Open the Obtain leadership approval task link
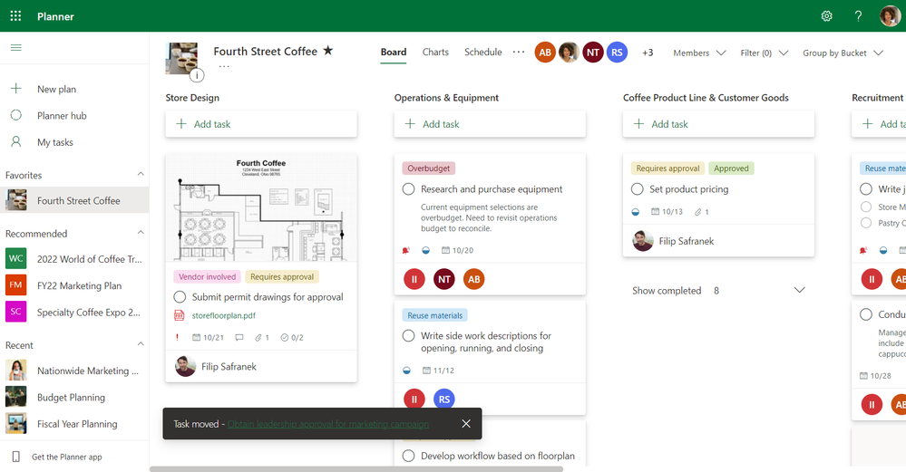The height and width of the screenshot is (472, 906). [x=328, y=424]
